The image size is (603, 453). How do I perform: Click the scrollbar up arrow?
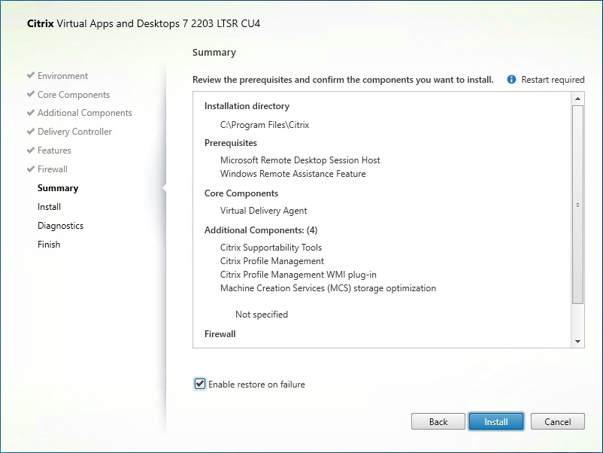[x=577, y=98]
